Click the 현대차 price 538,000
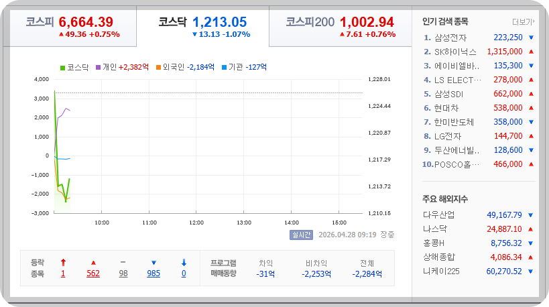The width and height of the screenshot is (549, 307). pos(508,108)
